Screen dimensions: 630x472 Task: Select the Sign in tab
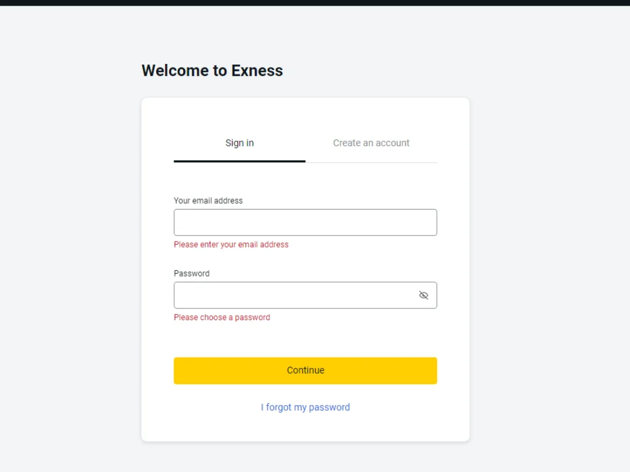pyautogui.click(x=239, y=143)
